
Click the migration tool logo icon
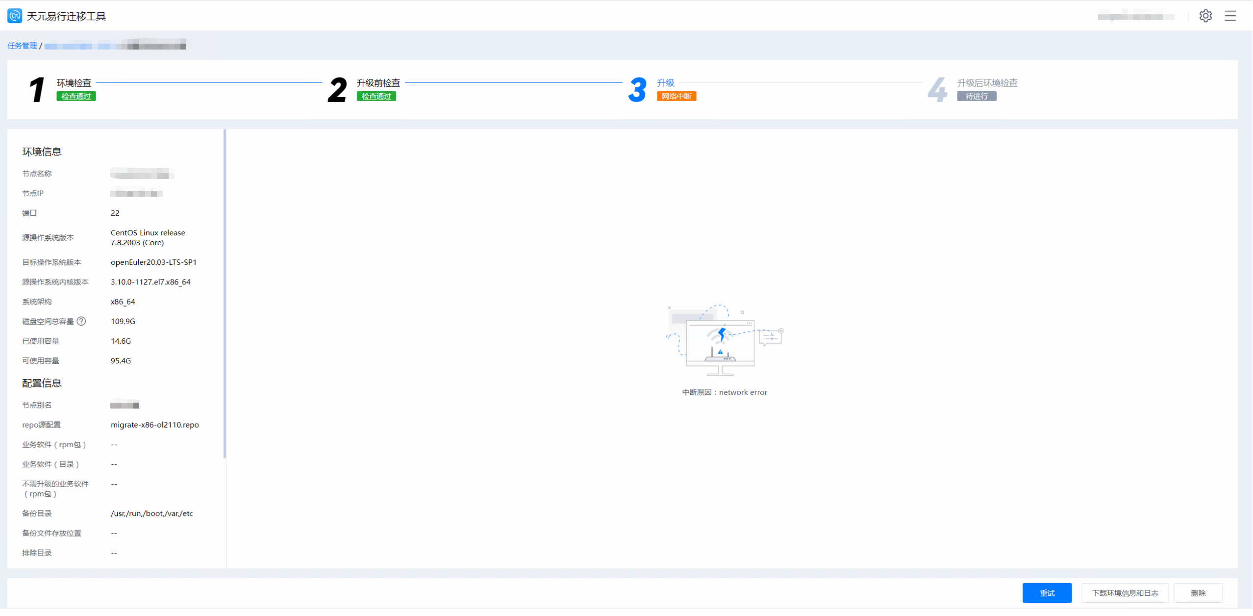coord(15,16)
